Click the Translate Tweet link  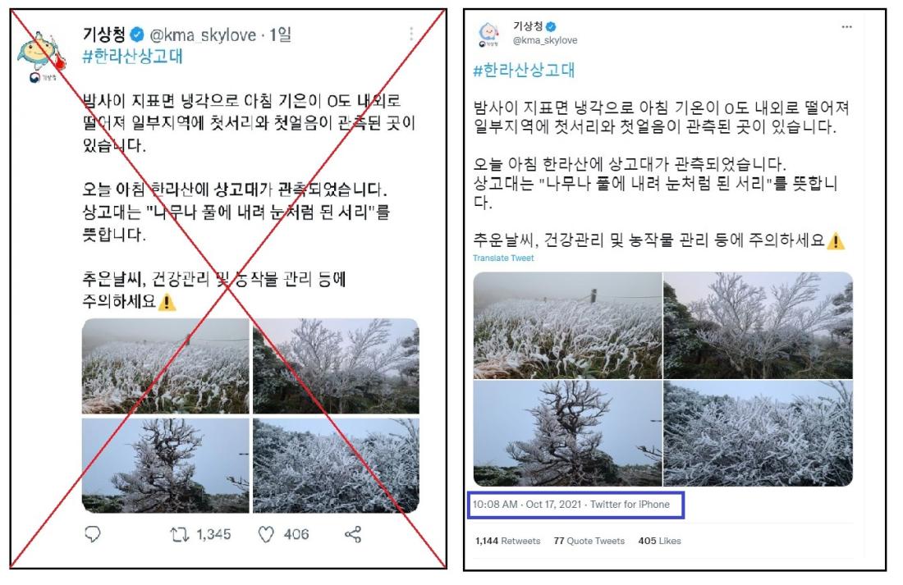[x=503, y=258]
